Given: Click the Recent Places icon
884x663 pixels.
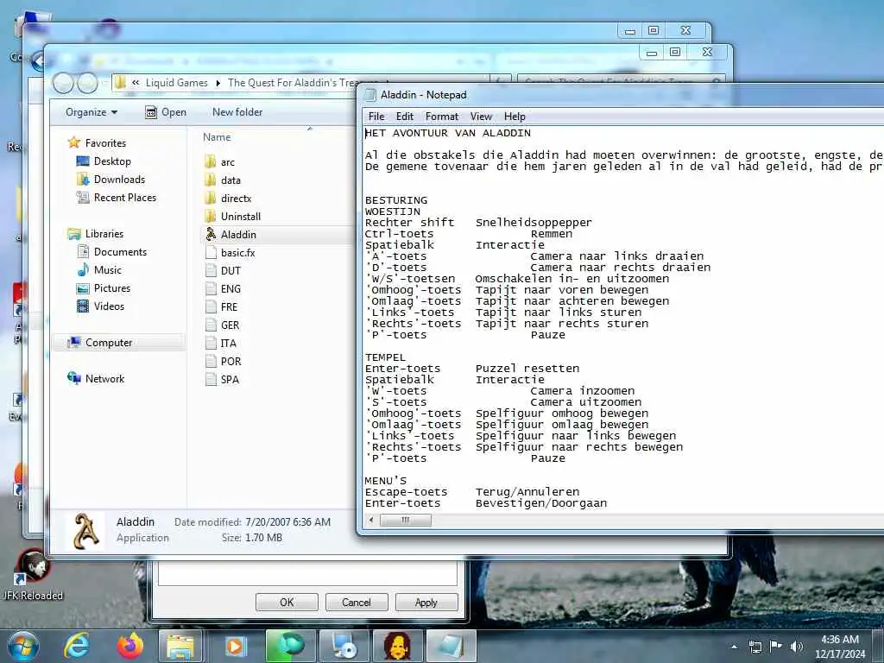Looking at the screenshot, I should click(83, 198).
